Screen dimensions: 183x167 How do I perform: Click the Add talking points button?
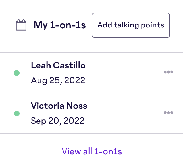[131, 25]
